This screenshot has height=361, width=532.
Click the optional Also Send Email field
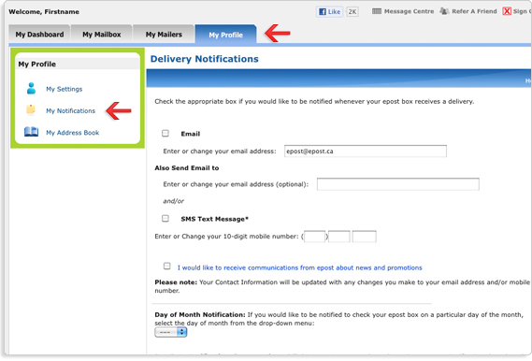click(398, 184)
